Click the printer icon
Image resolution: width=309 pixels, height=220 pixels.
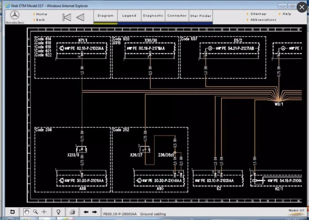pyautogui.click(x=72, y=212)
